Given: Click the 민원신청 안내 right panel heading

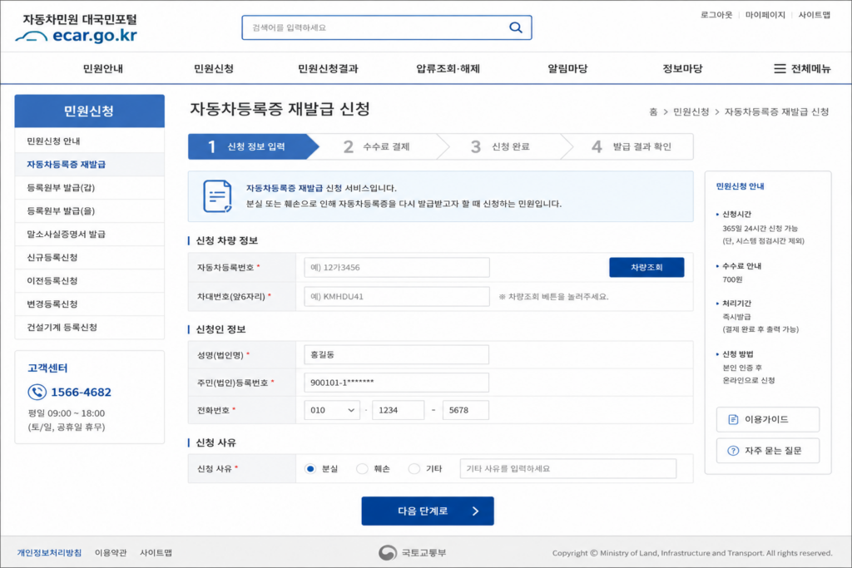Looking at the screenshot, I should point(740,186).
